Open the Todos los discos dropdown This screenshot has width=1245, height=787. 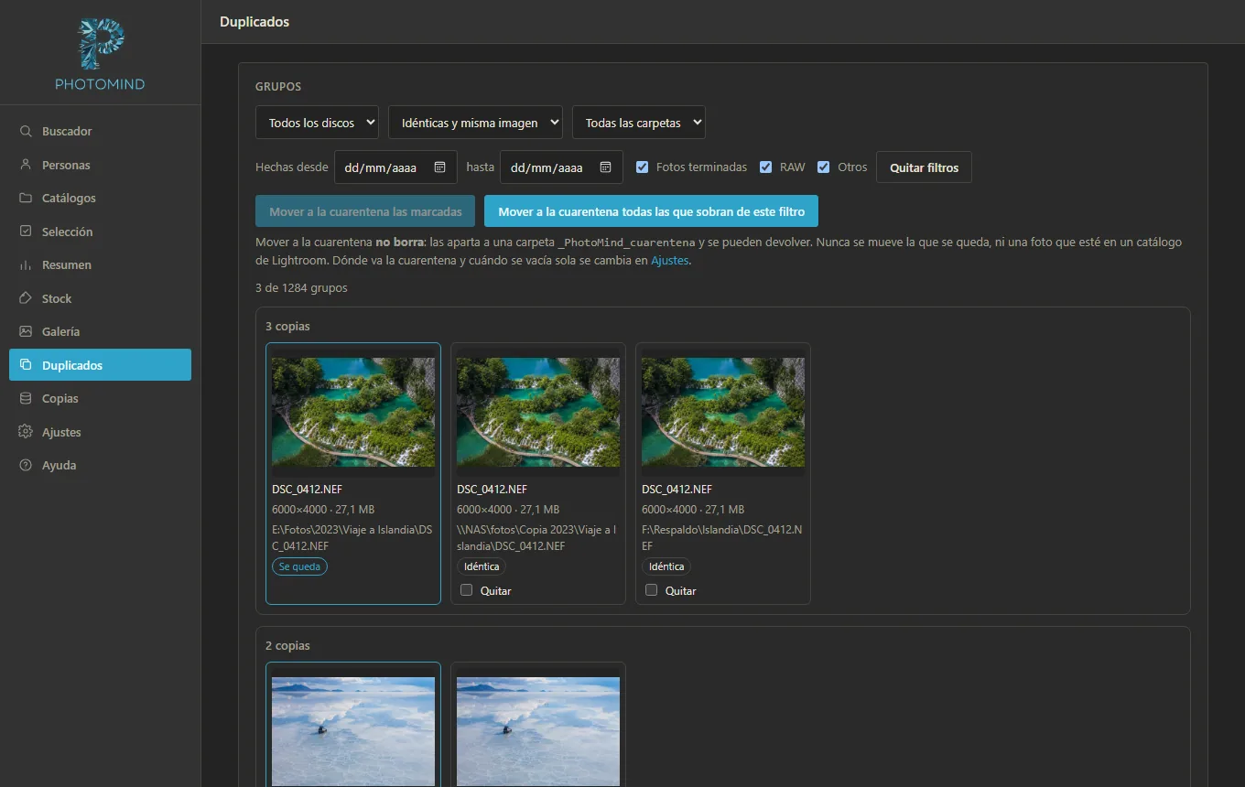point(317,123)
